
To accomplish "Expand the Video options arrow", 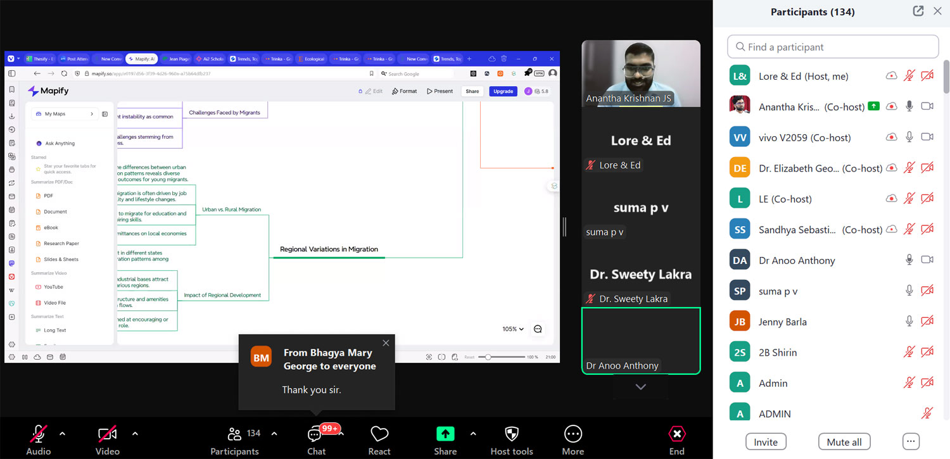I will 135,434.
